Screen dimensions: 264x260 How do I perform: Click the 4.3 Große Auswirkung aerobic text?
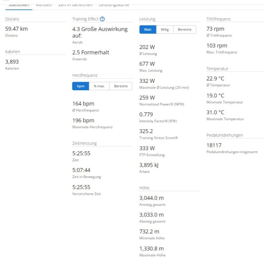click(100, 32)
